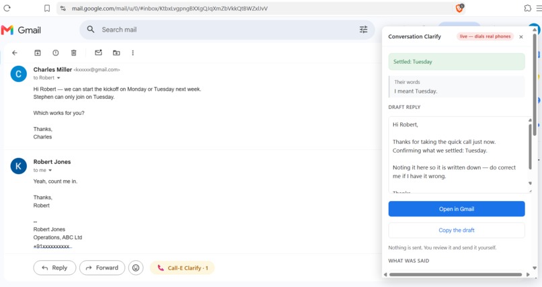Show search options filter icon
This screenshot has width=542, height=287.
click(363, 30)
